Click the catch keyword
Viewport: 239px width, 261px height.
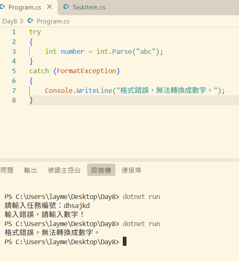(39, 71)
